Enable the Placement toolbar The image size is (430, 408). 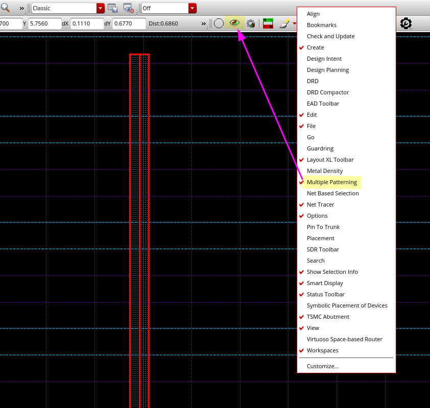pos(321,238)
